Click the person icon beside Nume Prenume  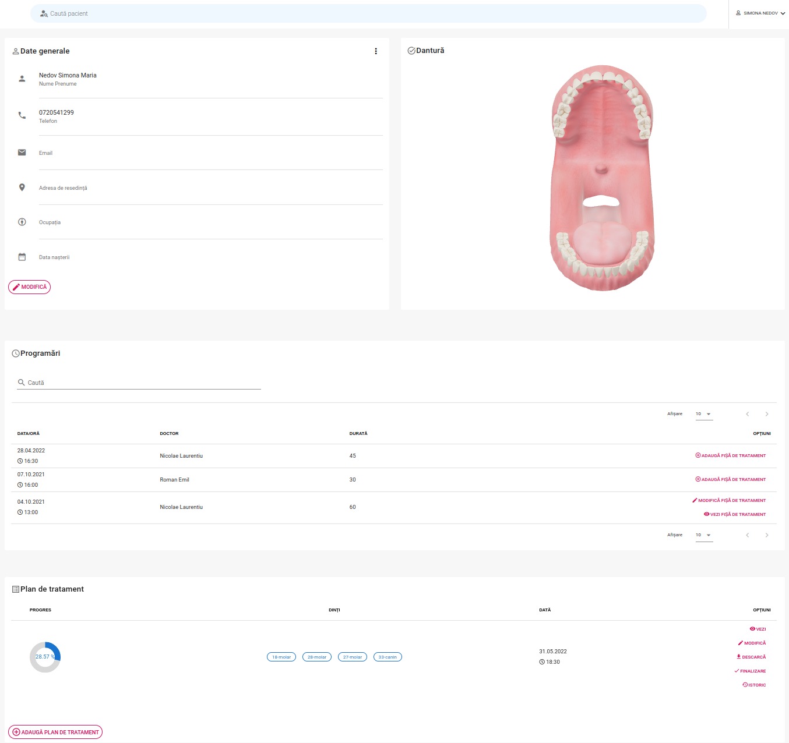[x=22, y=79]
